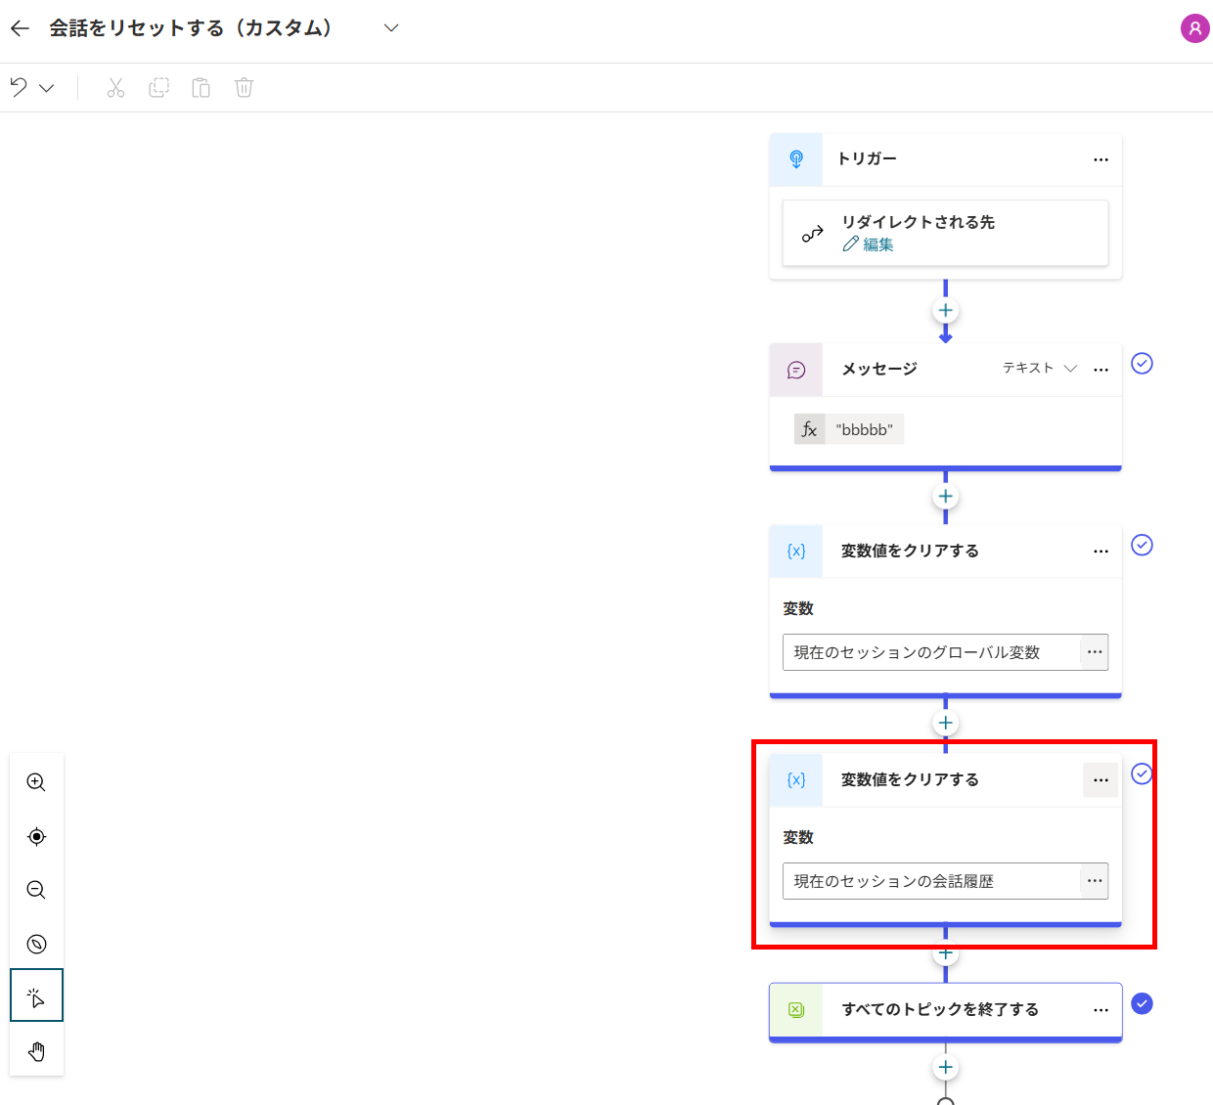Add node after すべてのトピックを終了する
1213x1105 pixels.
(945, 1068)
